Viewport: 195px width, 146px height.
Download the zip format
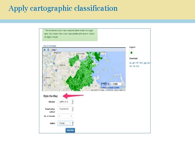click(x=130, y=63)
